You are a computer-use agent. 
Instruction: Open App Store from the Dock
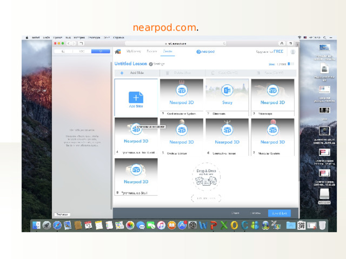click(x=182, y=226)
